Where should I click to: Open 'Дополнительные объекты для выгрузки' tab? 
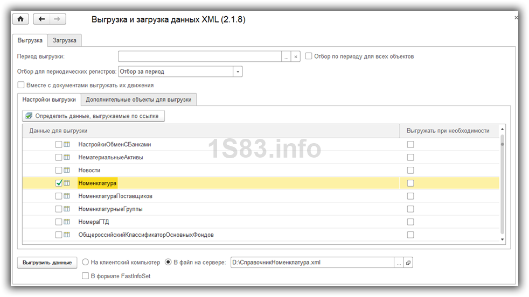tap(138, 100)
